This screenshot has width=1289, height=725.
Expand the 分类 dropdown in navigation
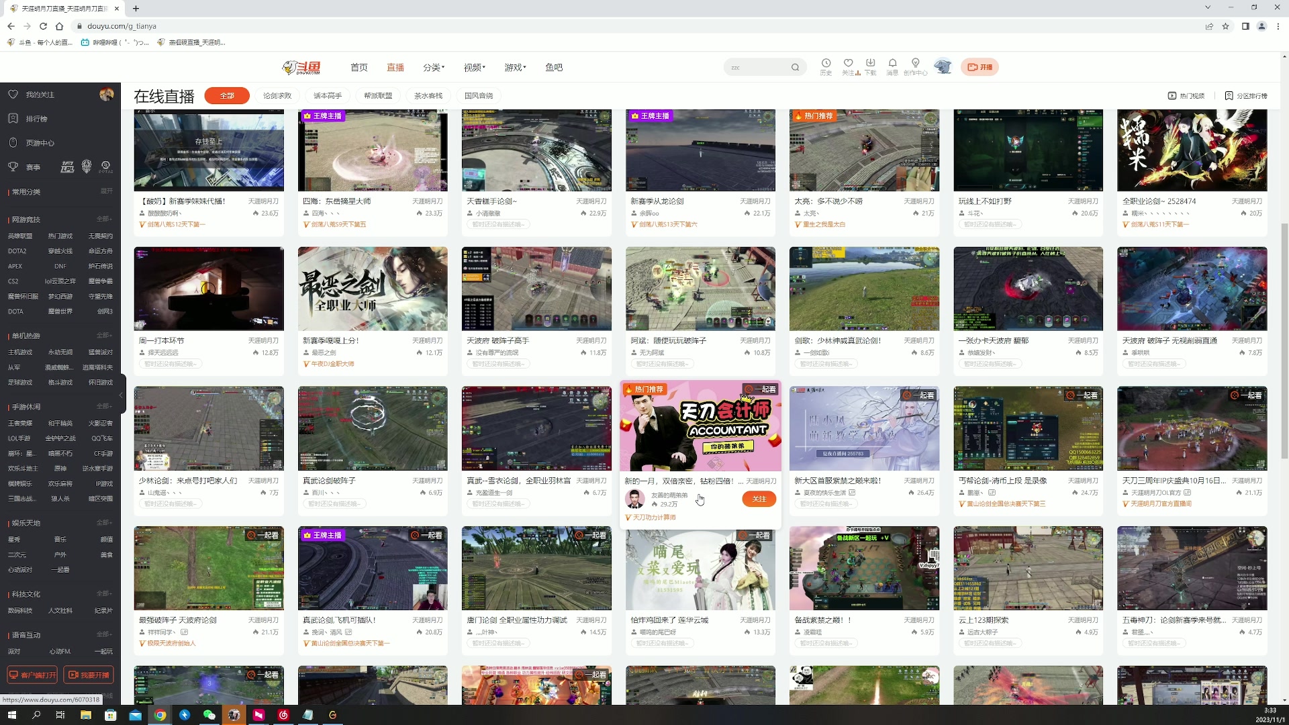(x=433, y=67)
